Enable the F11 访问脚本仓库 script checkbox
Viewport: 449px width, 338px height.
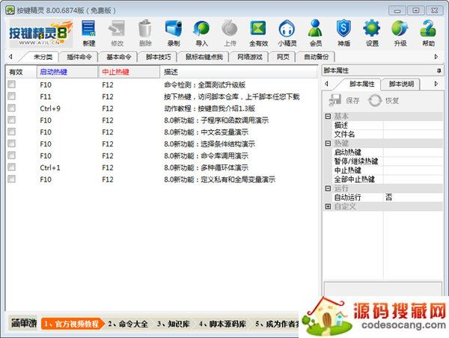[12, 96]
